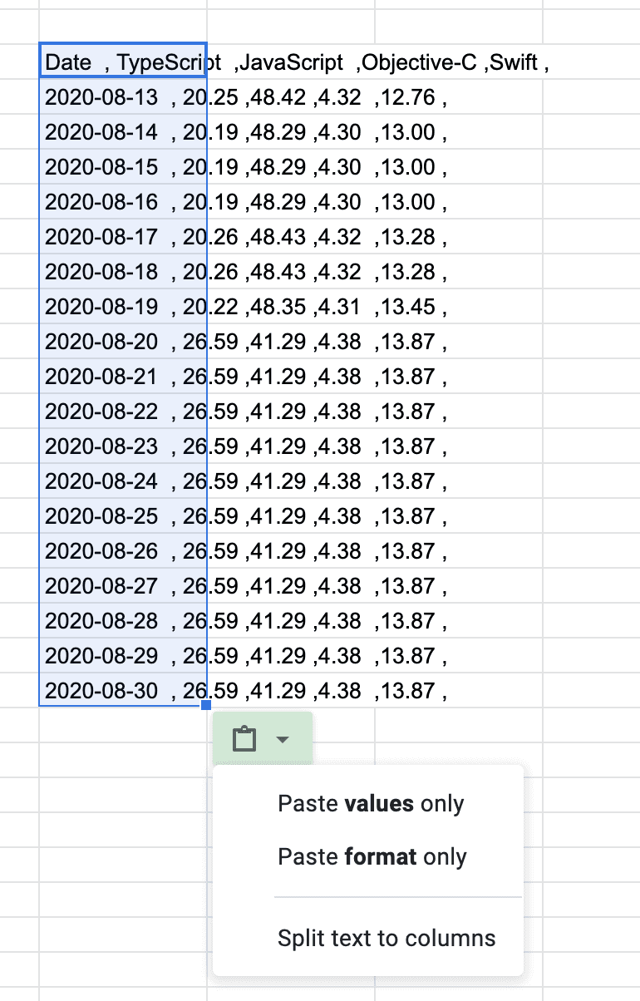640x1001 pixels.
Task: Select Split text to columns
Action: click(386, 939)
